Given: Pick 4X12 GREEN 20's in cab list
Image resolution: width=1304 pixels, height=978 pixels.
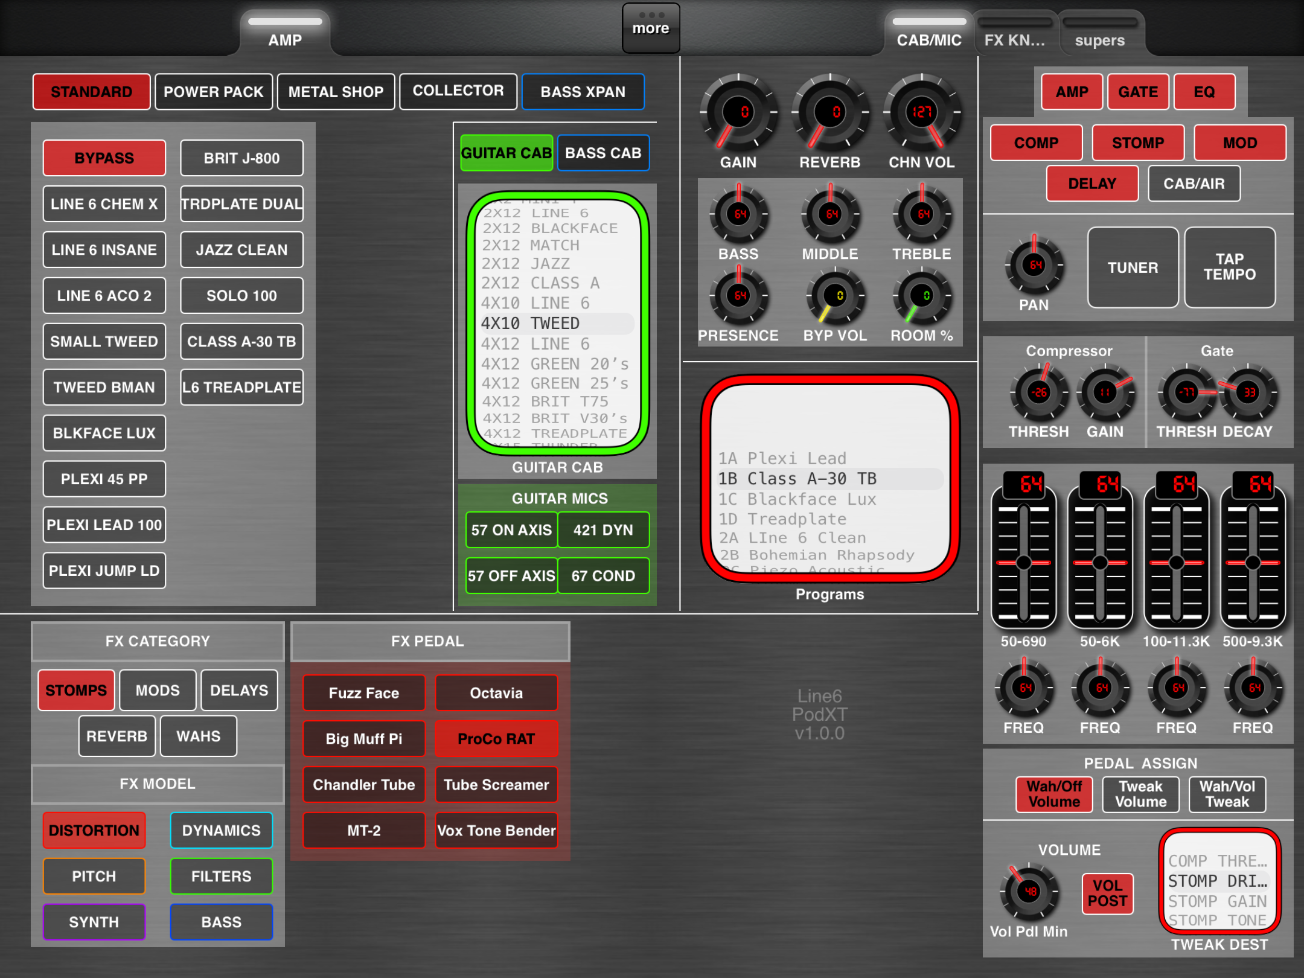Looking at the screenshot, I should tap(555, 364).
